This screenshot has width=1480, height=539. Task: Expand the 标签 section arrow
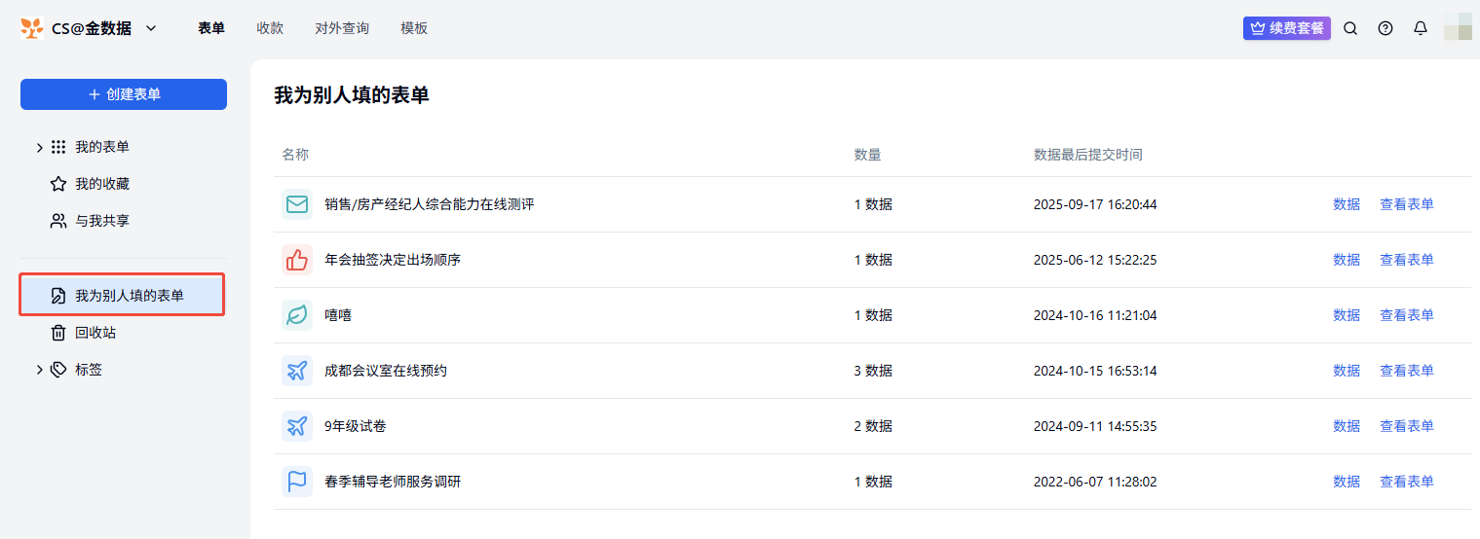[x=39, y=370]
